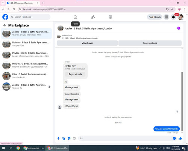Viewport: 188px width, 151px height.
Task: Click the View buyer button
Action: [x=87, y=43]
